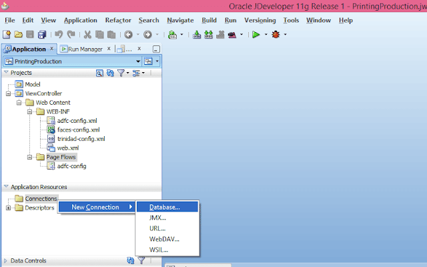Click the Save toolbar icon
The height and width of the screenshot is (267, 427).
(x=30, y=34)
